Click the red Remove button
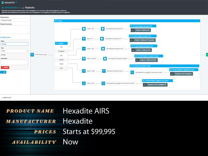 pos(5,67)
